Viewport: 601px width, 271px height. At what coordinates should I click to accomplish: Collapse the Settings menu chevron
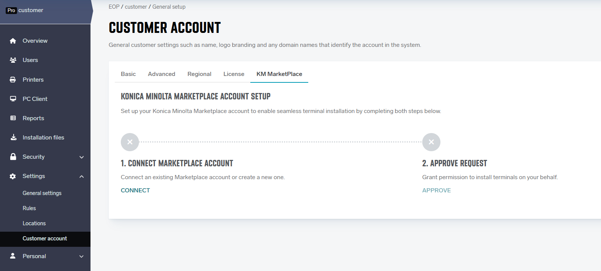(81, 177)
